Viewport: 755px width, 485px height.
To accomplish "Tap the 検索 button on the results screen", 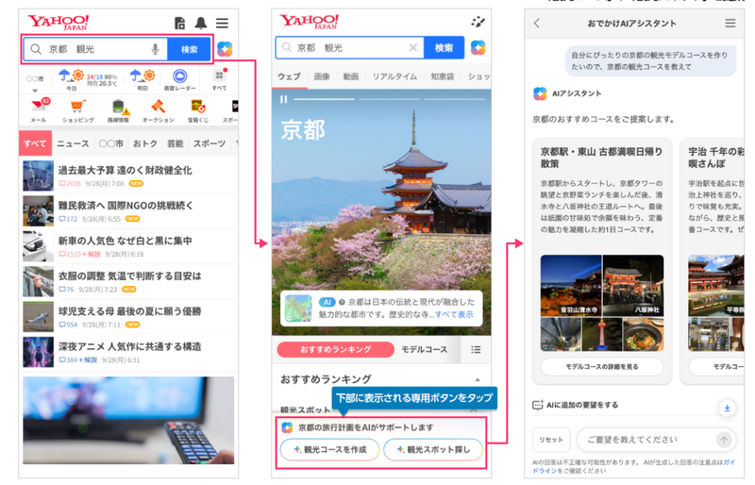I will click(444, 48).
